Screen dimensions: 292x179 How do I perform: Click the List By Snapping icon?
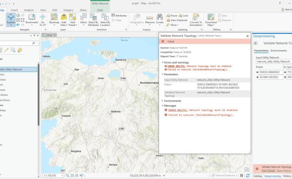point(13,50)
